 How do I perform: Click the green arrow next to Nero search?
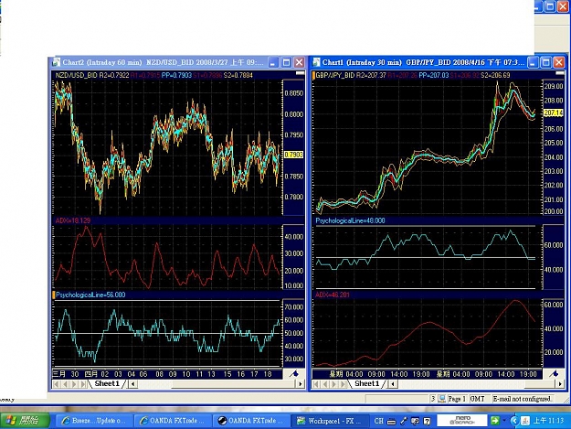[494, 421]
